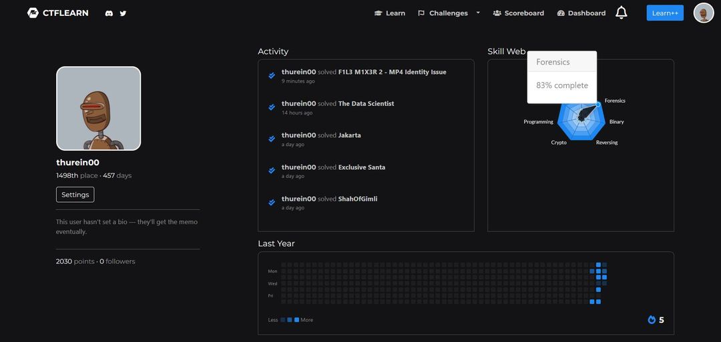Viewport: 721px width, 342px height.
Task: Click the 14 hours ago timestamp
Action: (x=297, y=113)
